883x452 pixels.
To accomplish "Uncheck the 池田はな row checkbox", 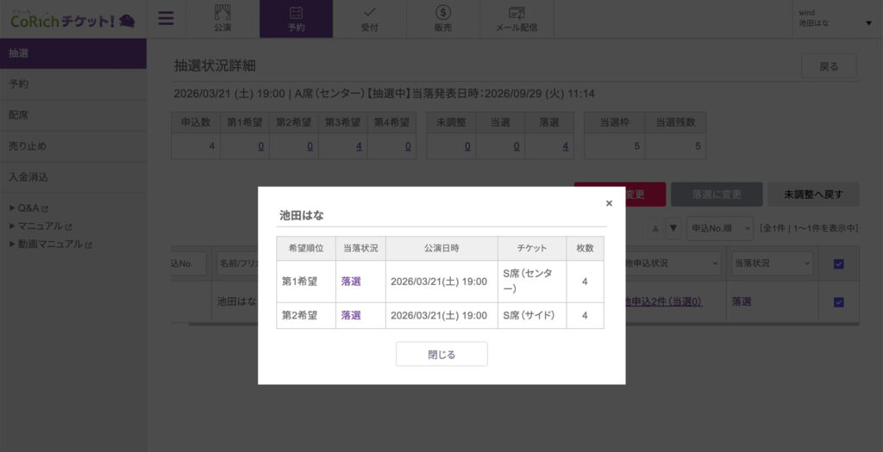I will point(838,302).
